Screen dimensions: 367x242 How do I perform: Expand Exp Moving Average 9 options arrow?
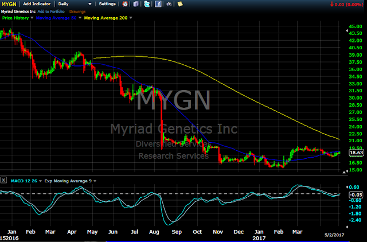pyautogui.click(x=95, y=181)
